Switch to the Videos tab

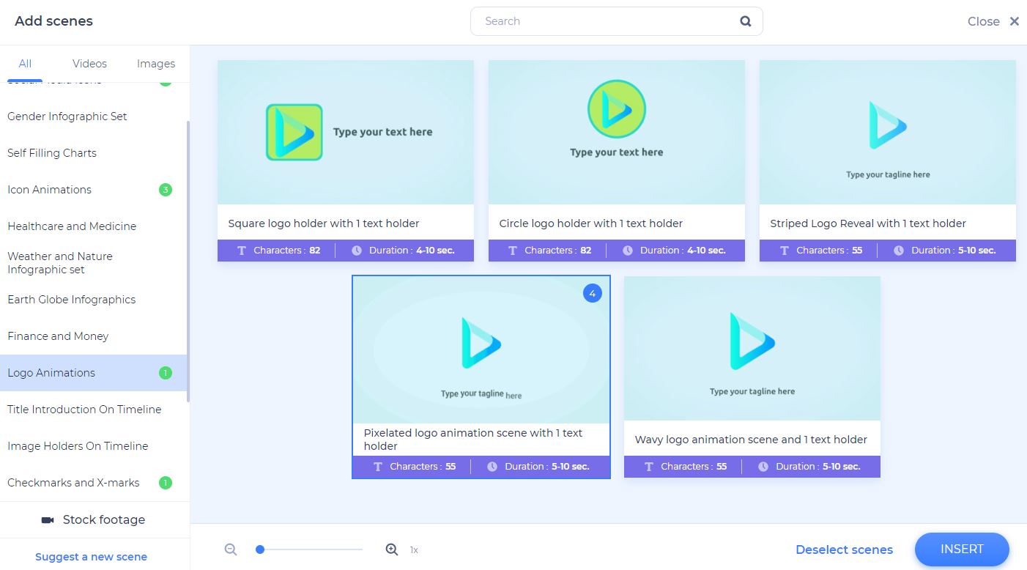[x=89, y=64]
